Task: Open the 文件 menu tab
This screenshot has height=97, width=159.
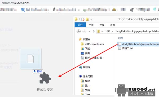Action: click(x=80, y=25)
